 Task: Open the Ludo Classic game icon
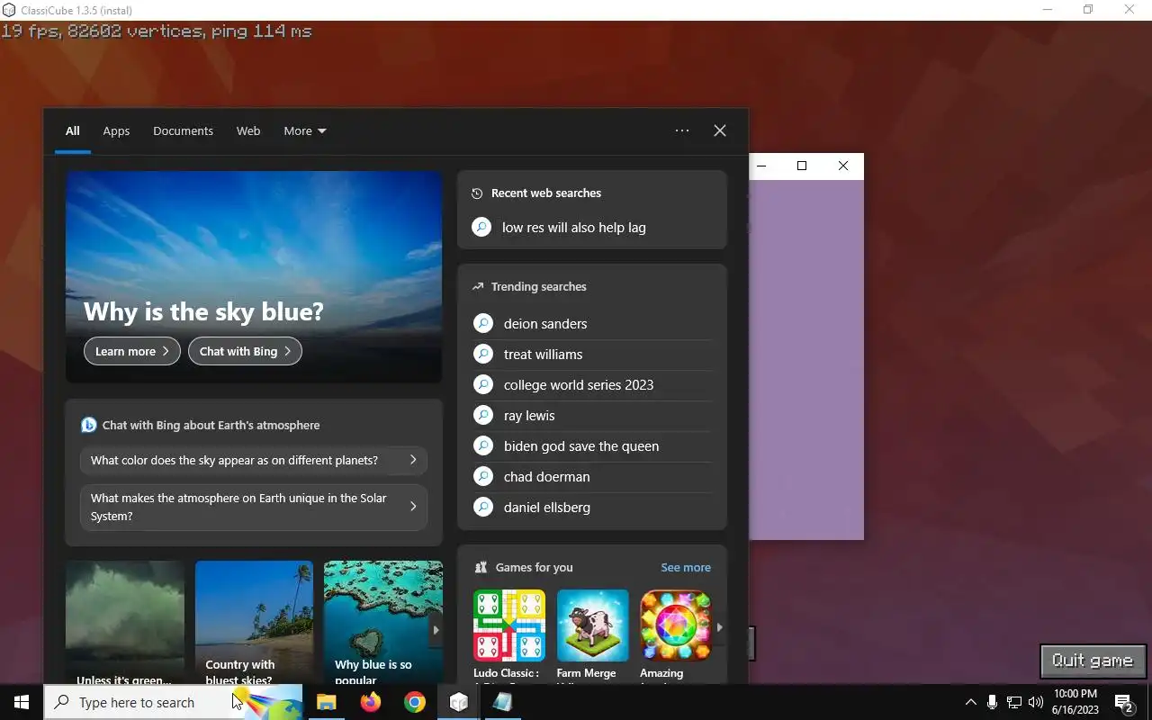coord(509,625)
